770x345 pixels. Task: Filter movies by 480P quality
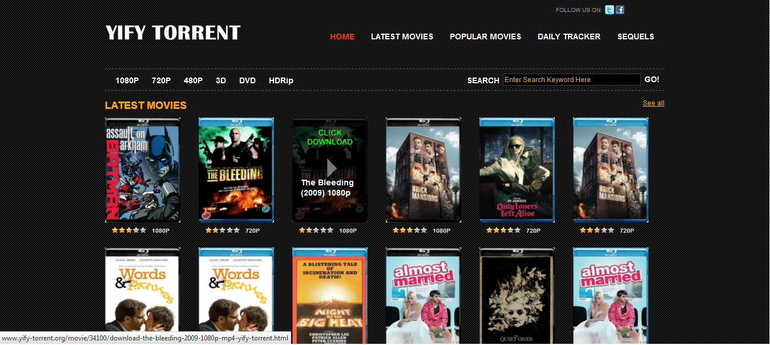coord(193,80)
